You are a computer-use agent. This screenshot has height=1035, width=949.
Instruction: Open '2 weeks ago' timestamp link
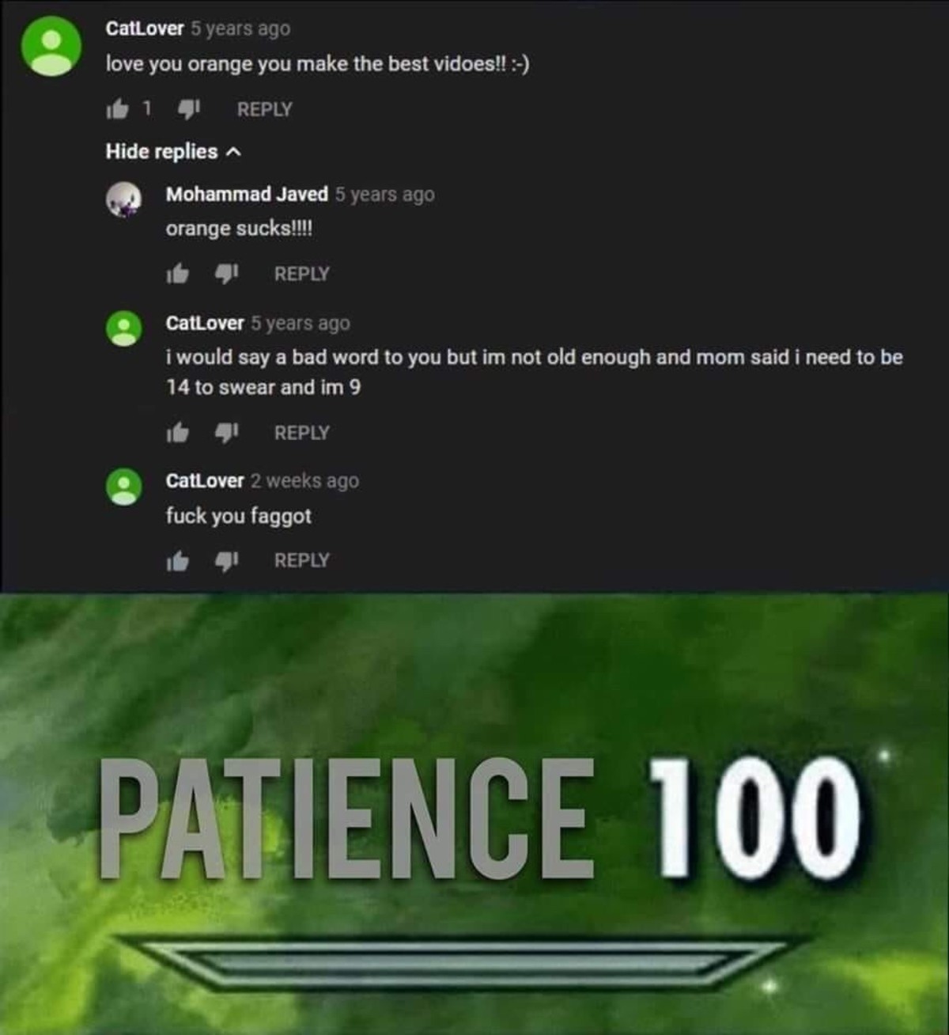coord(304,481)
